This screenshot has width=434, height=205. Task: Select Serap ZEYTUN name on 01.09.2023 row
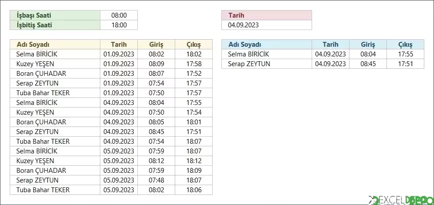(55, 83)
